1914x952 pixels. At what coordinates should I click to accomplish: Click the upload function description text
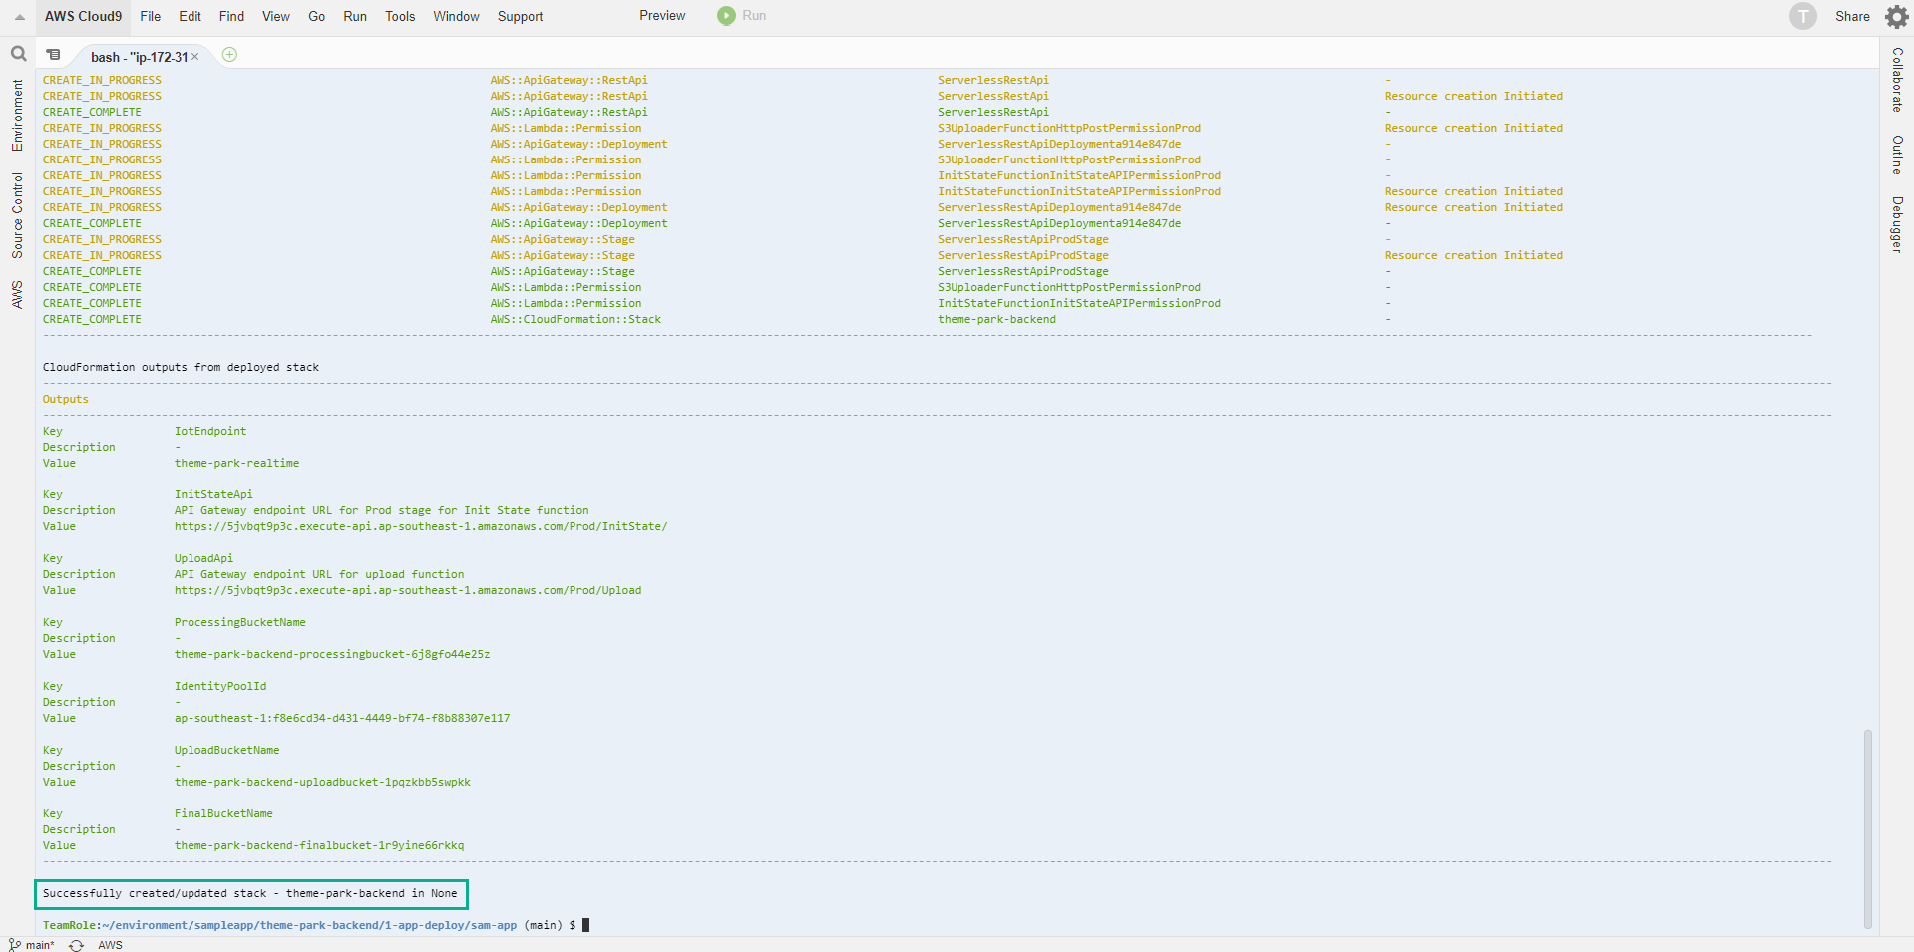(319, 574)
